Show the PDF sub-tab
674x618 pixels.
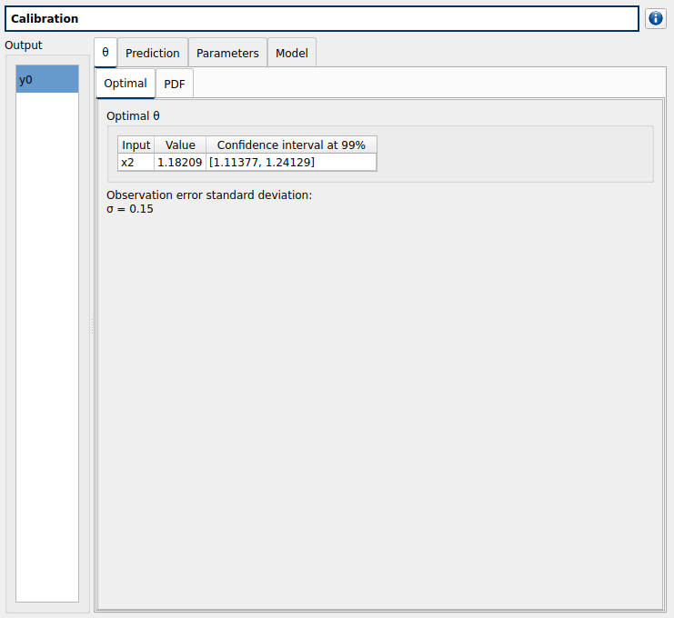pos(174,84)
